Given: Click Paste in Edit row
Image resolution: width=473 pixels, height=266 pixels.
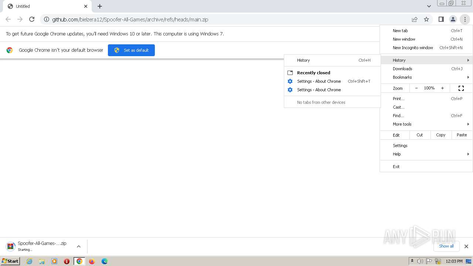Looking at the screenshot, I should (462, 135).
